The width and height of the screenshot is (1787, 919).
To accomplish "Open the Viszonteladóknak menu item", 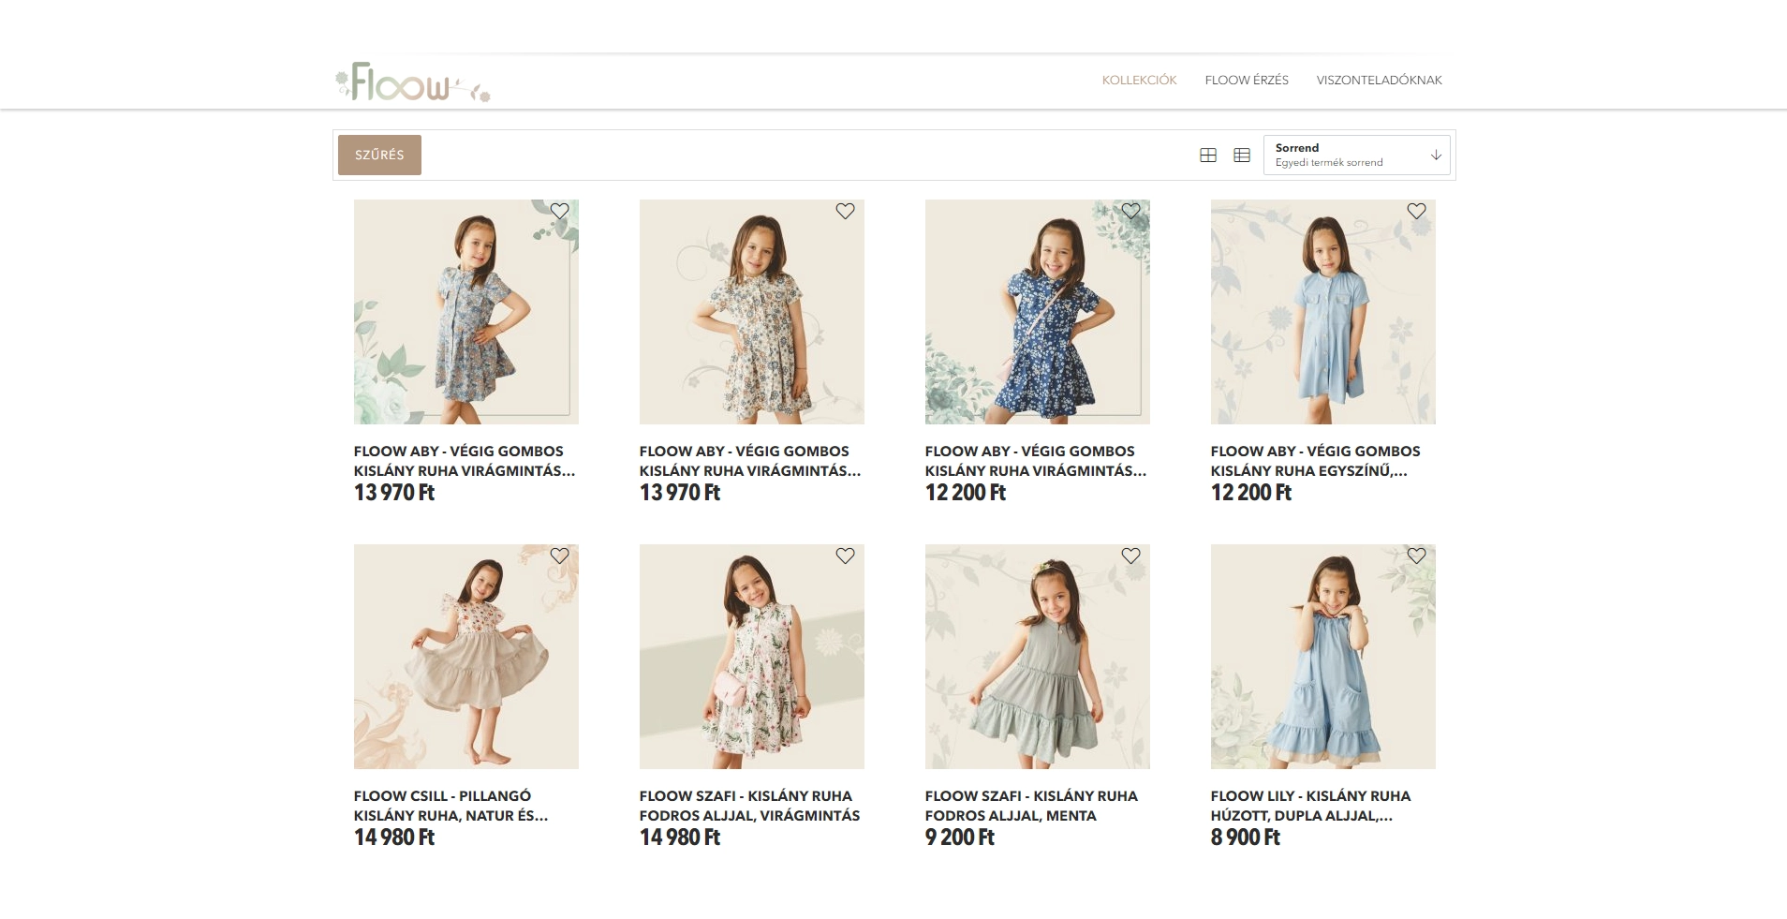I will (x=1379, y=81).
